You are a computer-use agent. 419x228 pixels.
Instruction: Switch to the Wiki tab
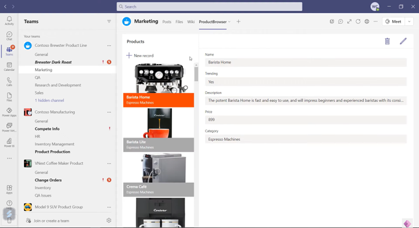[191, 22]
